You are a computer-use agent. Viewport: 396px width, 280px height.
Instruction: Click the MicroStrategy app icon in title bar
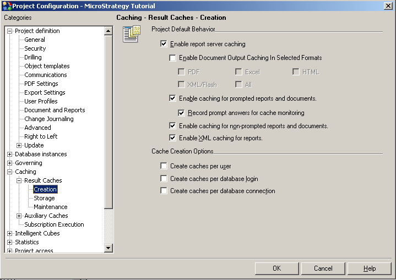click(x=6, y=6)
